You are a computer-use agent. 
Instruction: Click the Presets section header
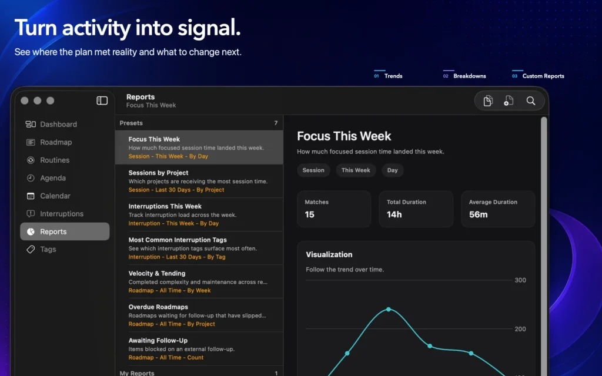pyautogui.click(x=199, y=123)
